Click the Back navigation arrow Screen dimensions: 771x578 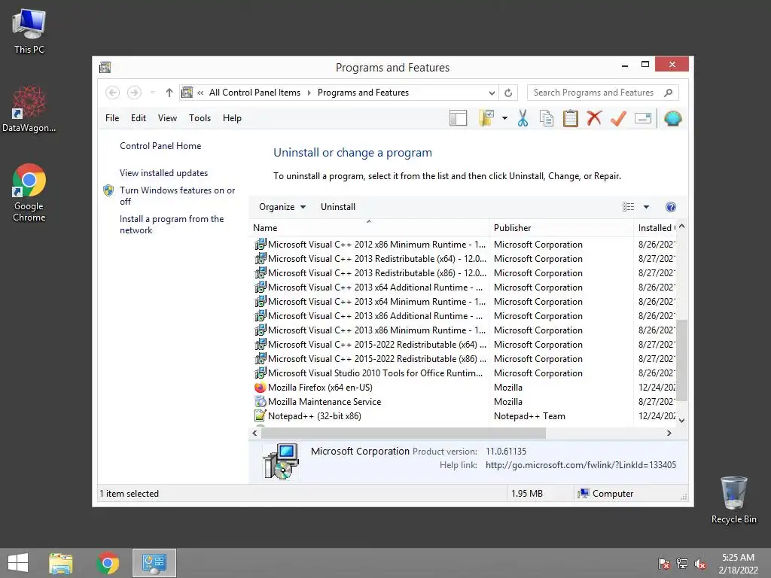click(x=113, y=93)
